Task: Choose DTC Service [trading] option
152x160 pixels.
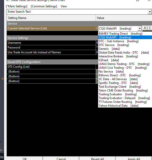Action: 125,45
